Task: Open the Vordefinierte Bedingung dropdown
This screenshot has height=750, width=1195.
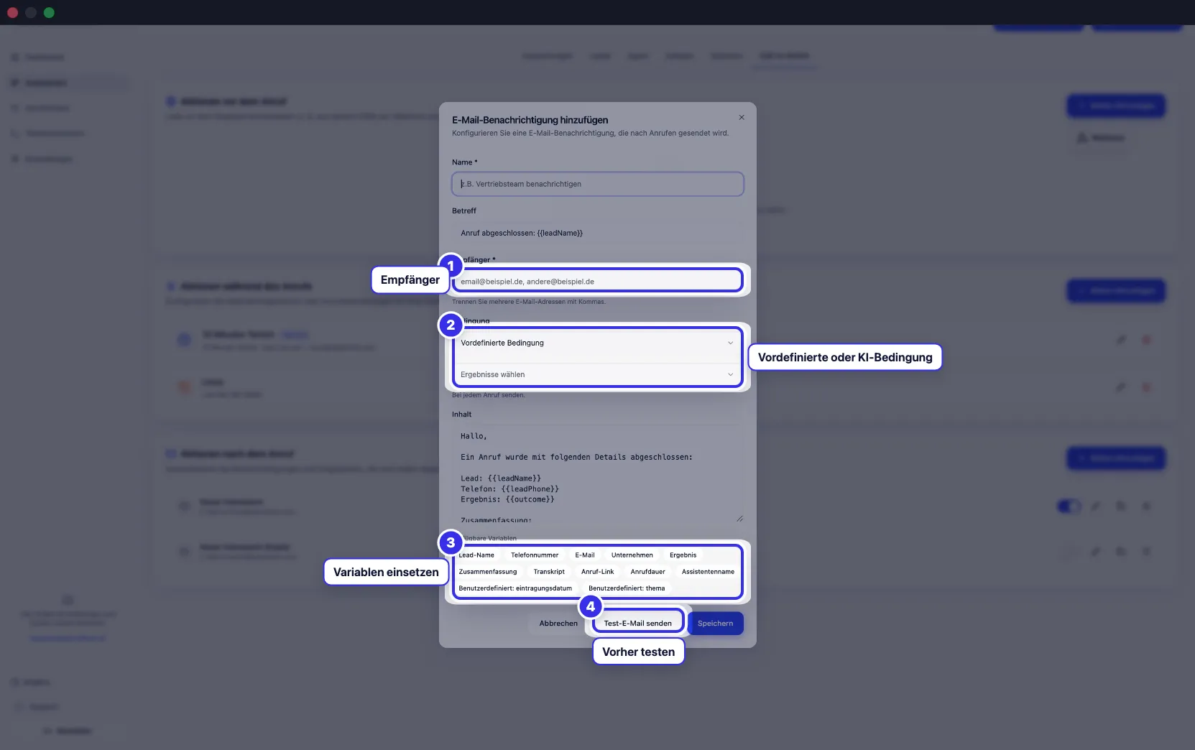Action: 598,343
